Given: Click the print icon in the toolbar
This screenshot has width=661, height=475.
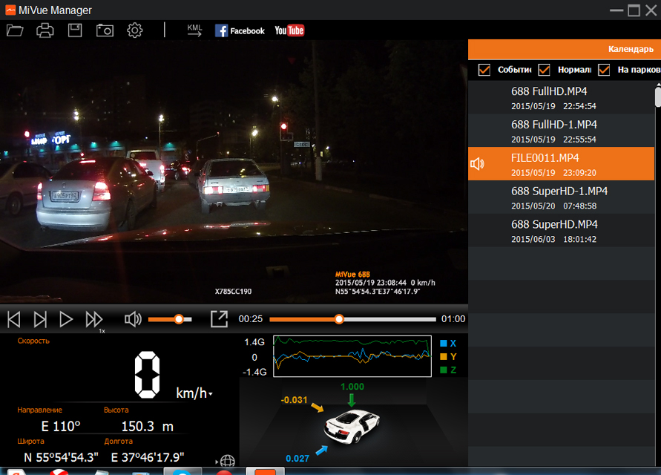Looking at the screenshot, I should click(x=45, y=30).
